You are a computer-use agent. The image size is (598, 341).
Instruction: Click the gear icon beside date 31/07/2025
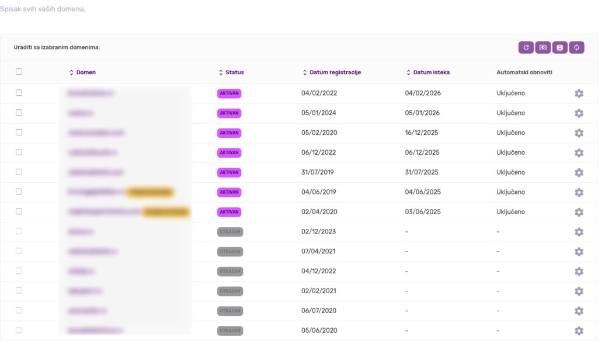pyautogui.click(x=579, y=173)
